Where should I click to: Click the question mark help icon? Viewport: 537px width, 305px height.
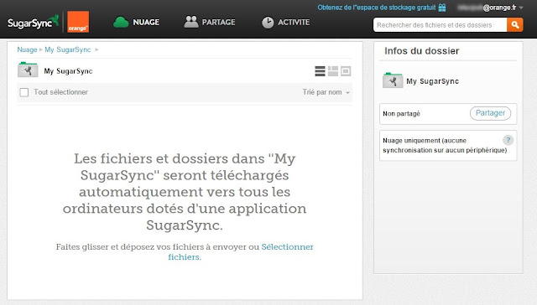pos(508,140)
